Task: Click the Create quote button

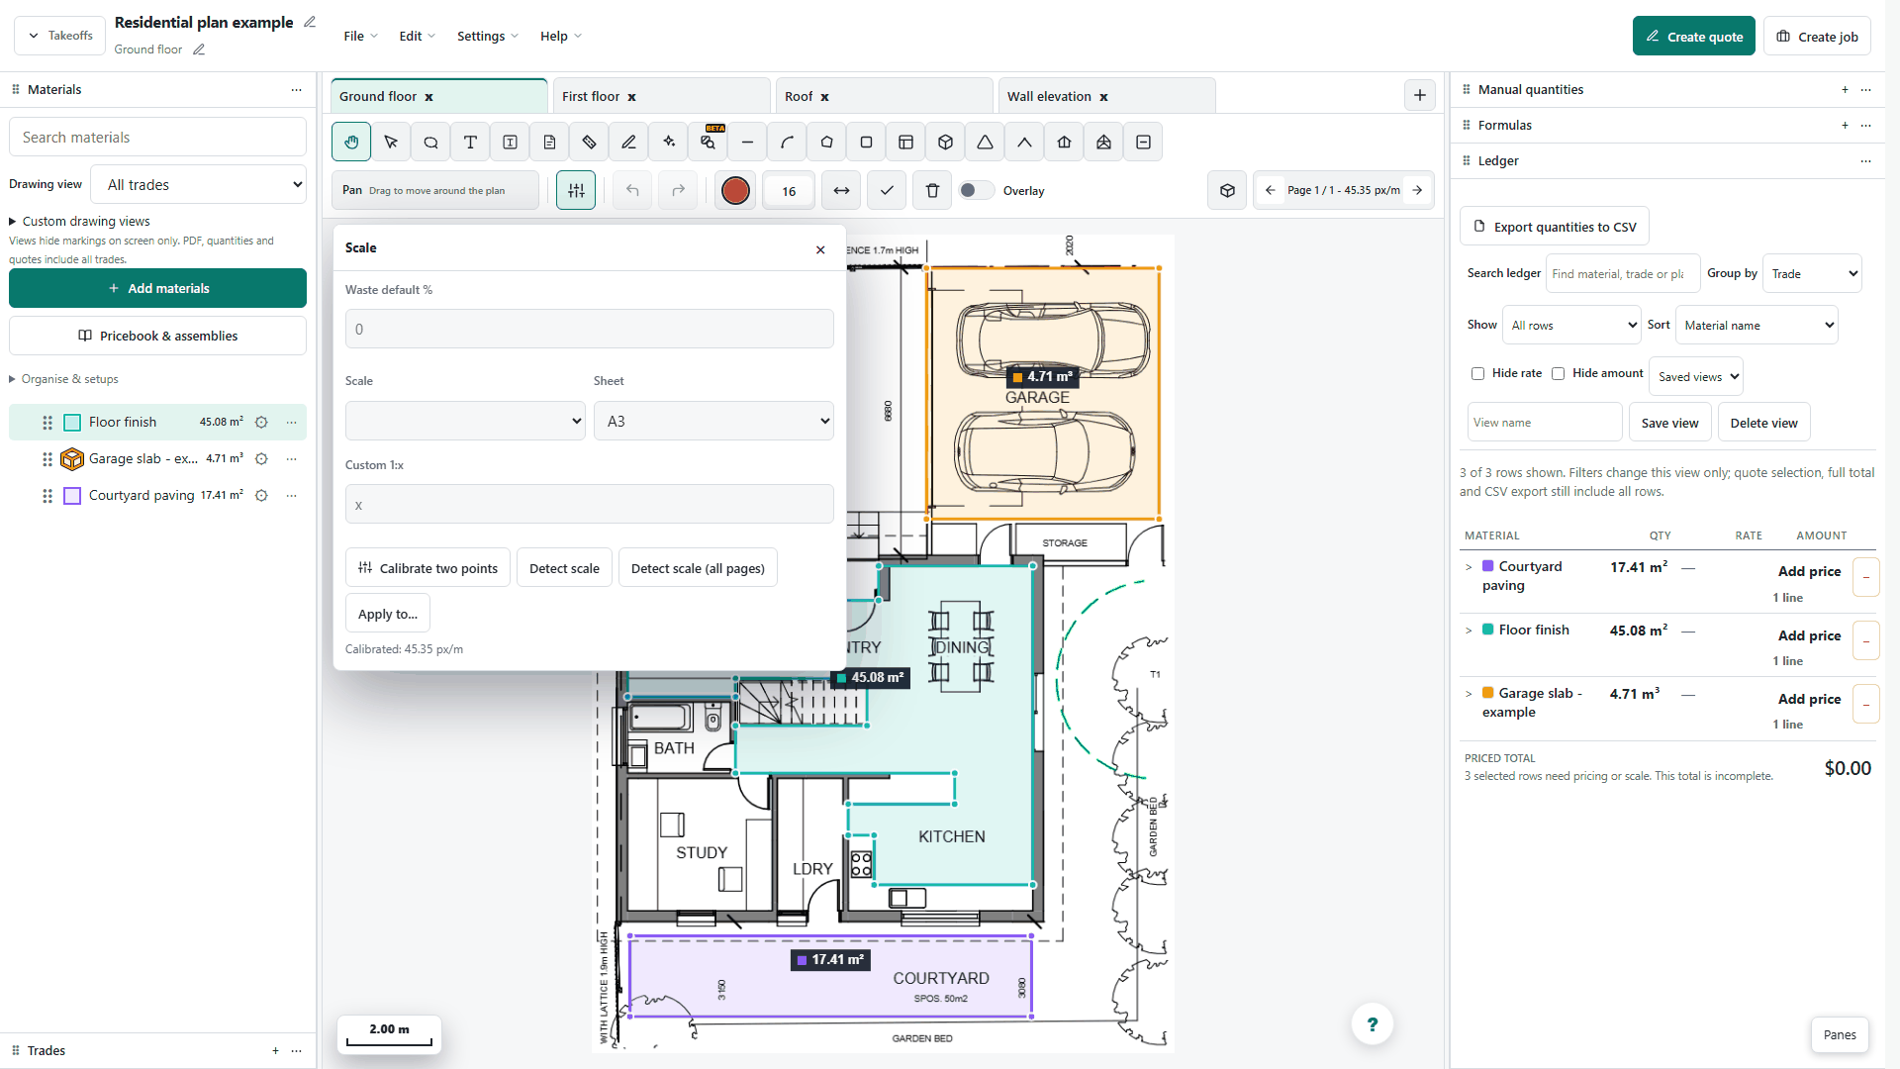Action: click(x=1693, y=37)
